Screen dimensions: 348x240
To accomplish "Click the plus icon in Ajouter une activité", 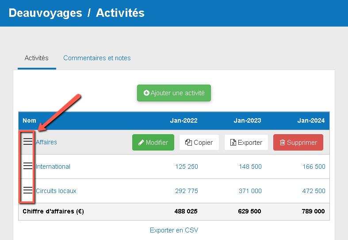I will [147, 93].
